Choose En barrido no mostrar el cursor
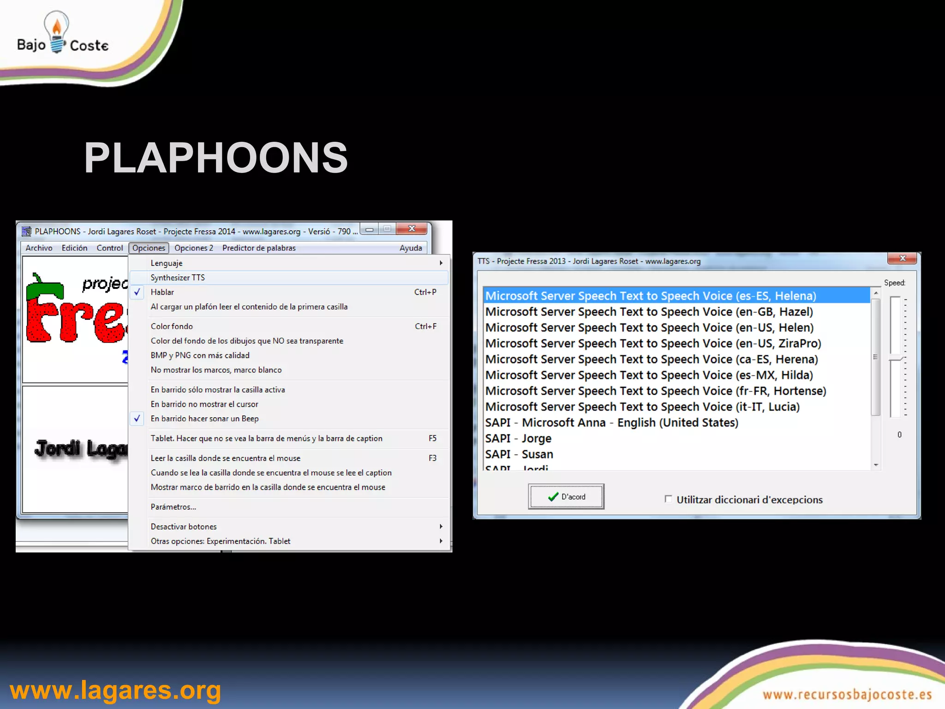The width and height of the screenshot is (945, 709). [288, 404]
